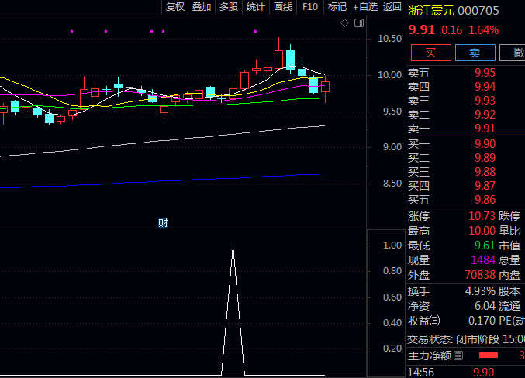Toggle the side panel layout icon
525x378 pixels.
[x=359, y=23]
